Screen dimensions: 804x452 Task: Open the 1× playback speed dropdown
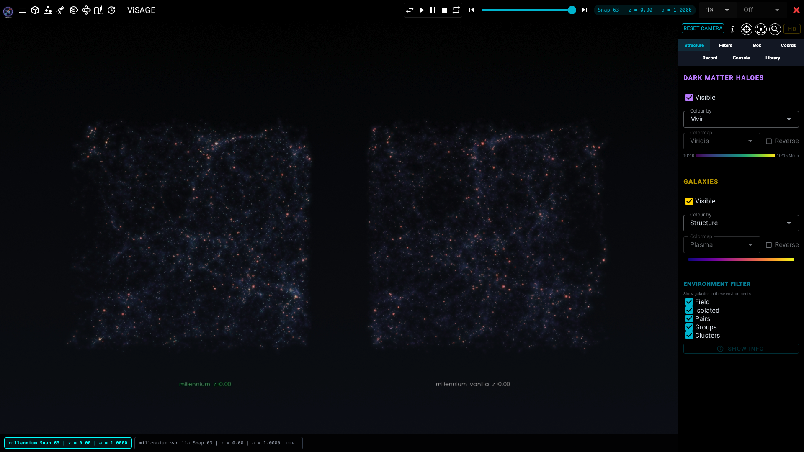click(x=718, y=10)
